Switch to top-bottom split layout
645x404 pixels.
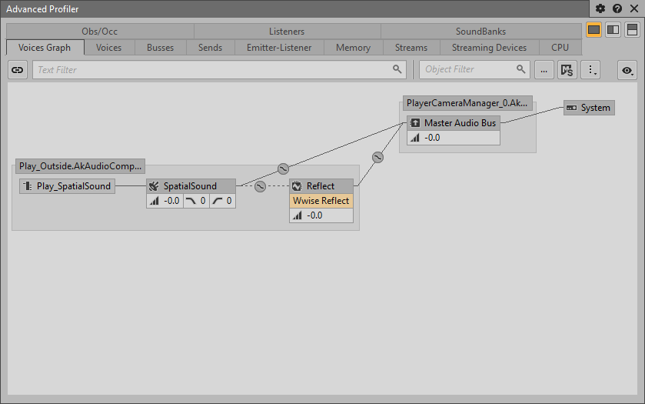click(x=632, y=29)
